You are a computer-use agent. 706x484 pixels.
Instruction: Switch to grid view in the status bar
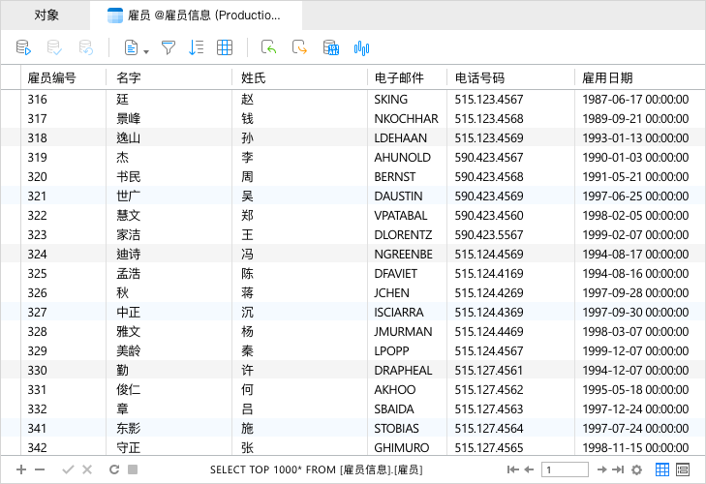coord(662,469)
